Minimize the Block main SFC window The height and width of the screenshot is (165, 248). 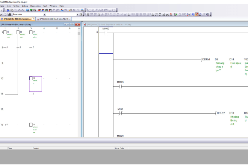pos(67,24)
